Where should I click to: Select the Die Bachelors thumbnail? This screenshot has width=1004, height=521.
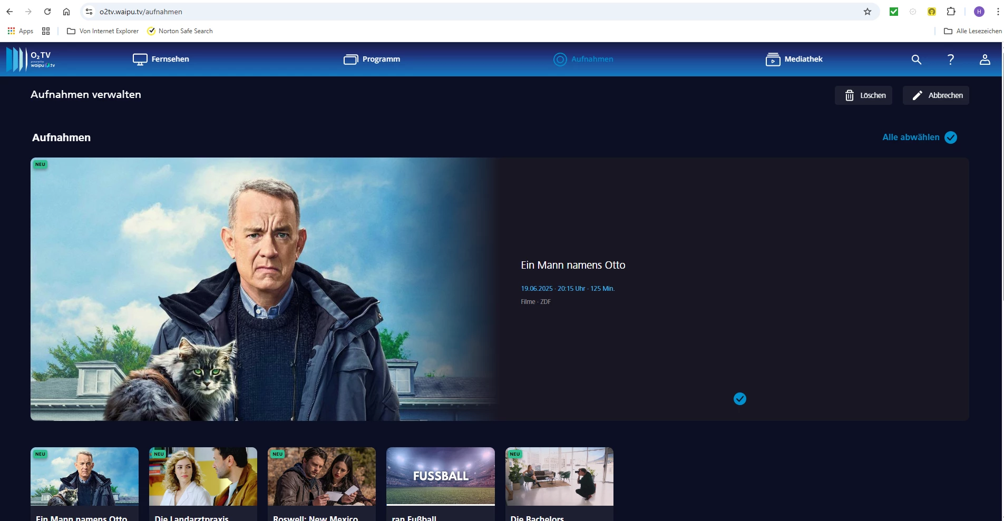[x=559, y=477]
